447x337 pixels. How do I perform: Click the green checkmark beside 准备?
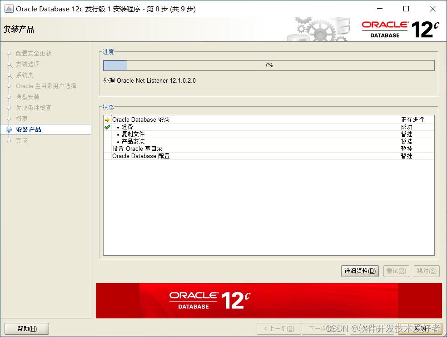(107, 127)
